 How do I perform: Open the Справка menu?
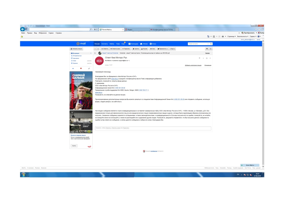[x=58, y=33]
